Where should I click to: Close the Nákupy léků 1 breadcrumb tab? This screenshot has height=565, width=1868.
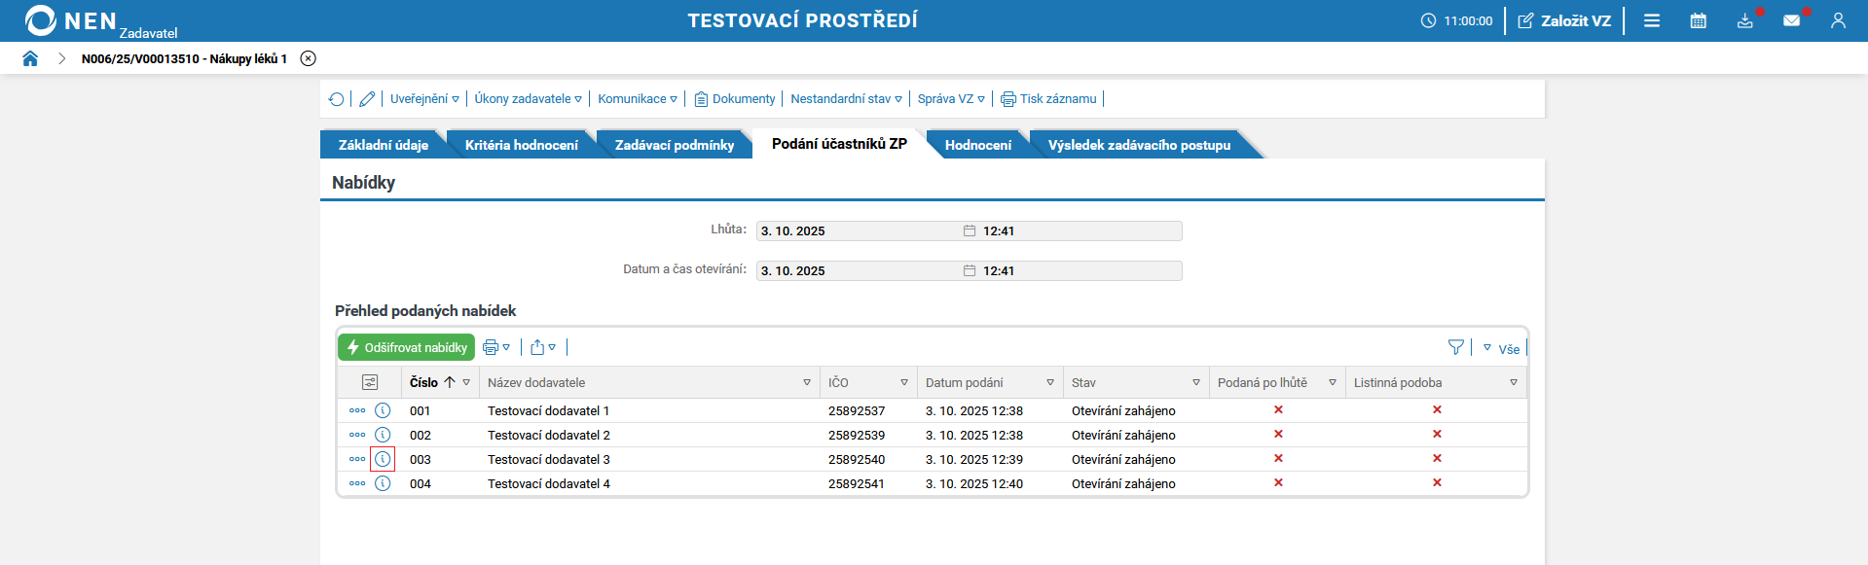click(309, 58)
